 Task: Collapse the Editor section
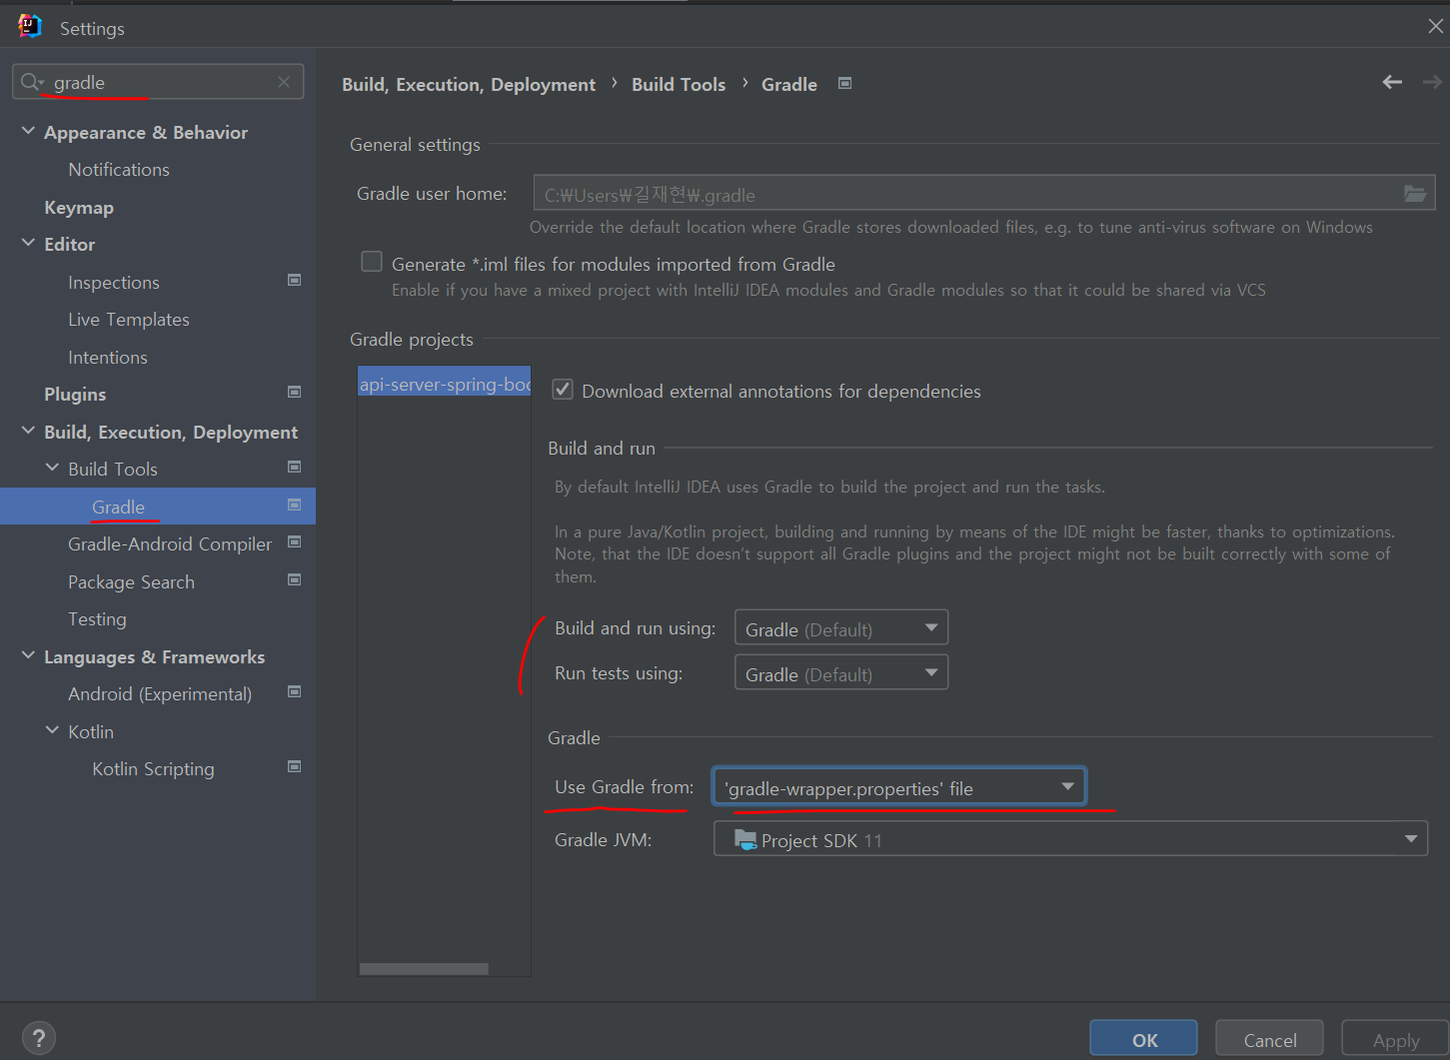pyautogui.click(x=28, y=243)
